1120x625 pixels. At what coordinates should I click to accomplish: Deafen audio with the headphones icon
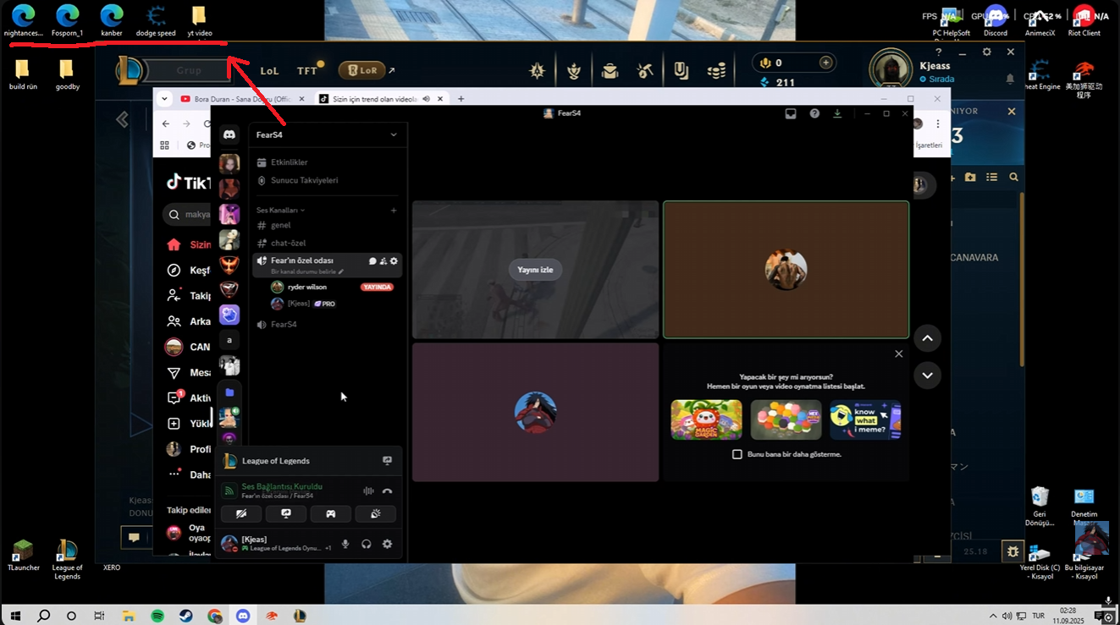coord(367,544)
